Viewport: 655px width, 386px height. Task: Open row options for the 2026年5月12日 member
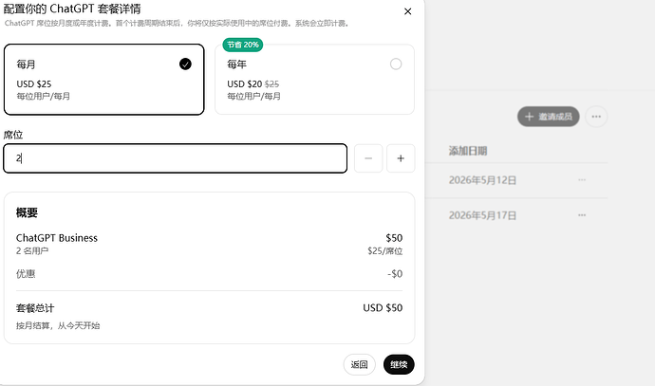(582, 180)
